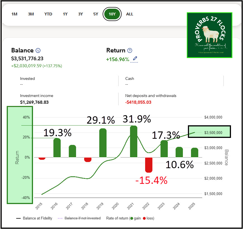
Task: Select the 5Y time range
Action: (x=96, y=14)
